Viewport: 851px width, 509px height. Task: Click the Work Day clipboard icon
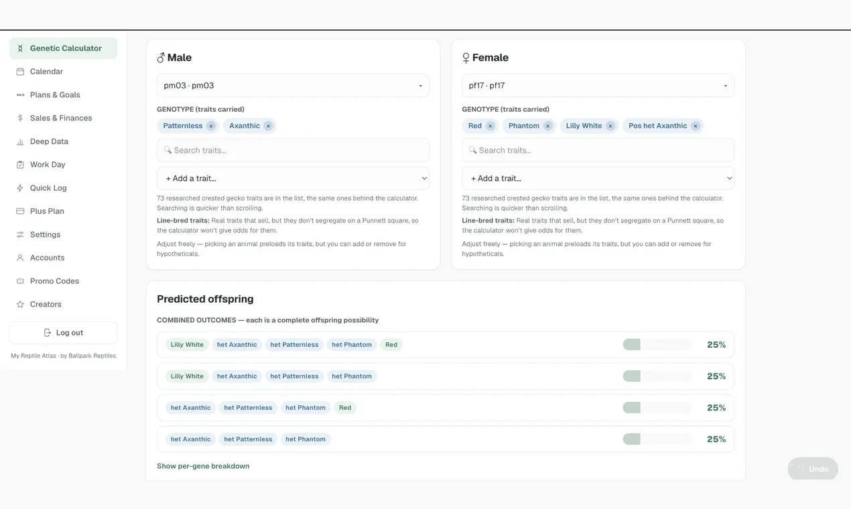(x=20, y=165)
